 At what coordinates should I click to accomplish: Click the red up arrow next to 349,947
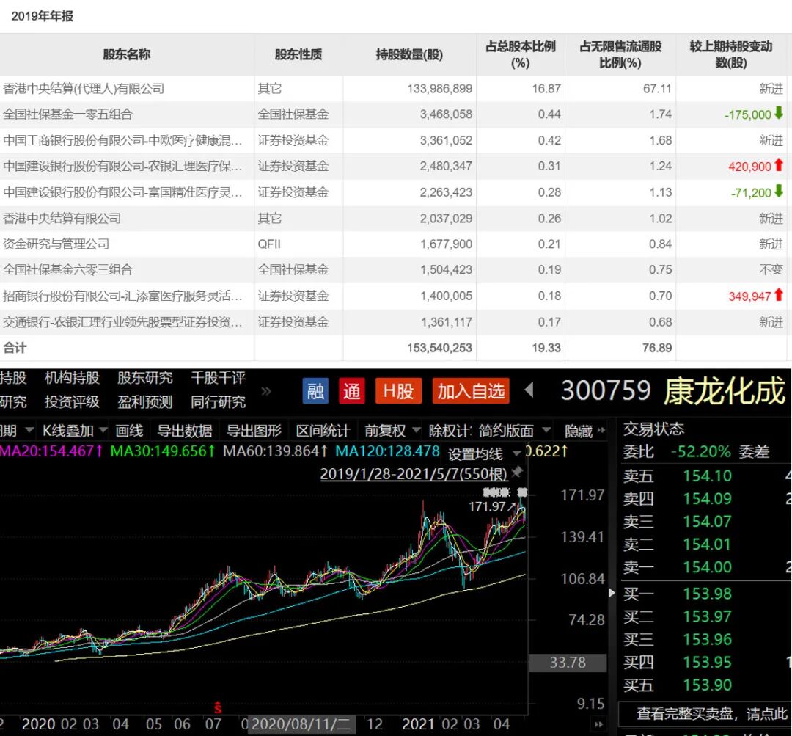(778, 295)
